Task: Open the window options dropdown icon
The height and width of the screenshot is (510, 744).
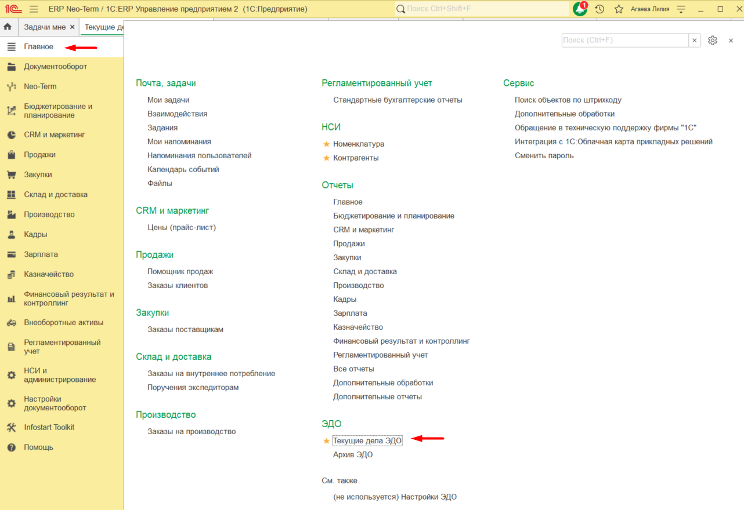Action: click(x=681, y=9)
